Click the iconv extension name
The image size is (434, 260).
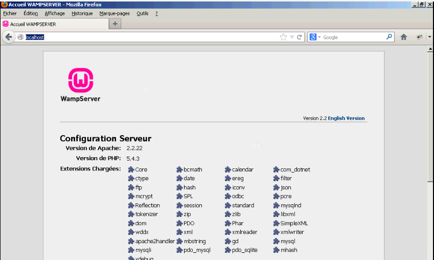click(238, 187)
